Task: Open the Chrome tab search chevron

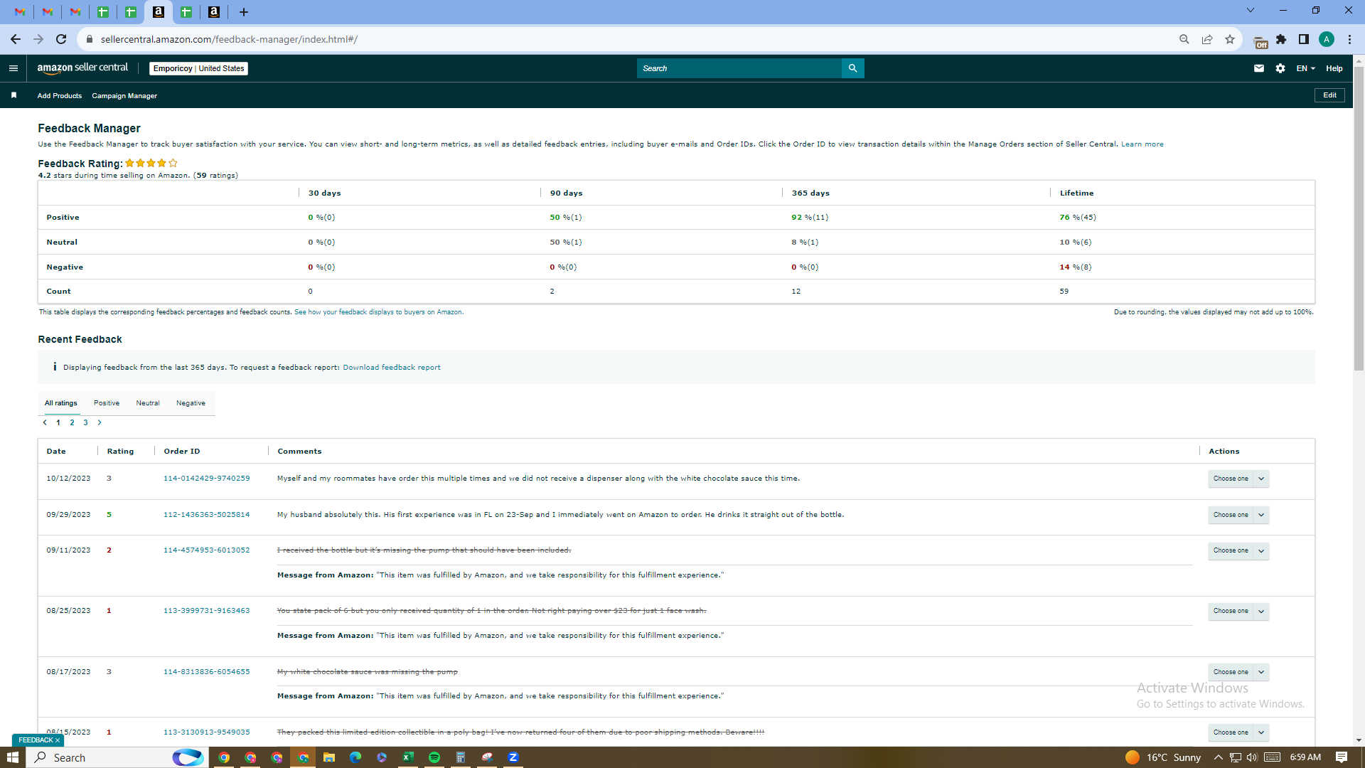Action: (x=1251, y=10)
